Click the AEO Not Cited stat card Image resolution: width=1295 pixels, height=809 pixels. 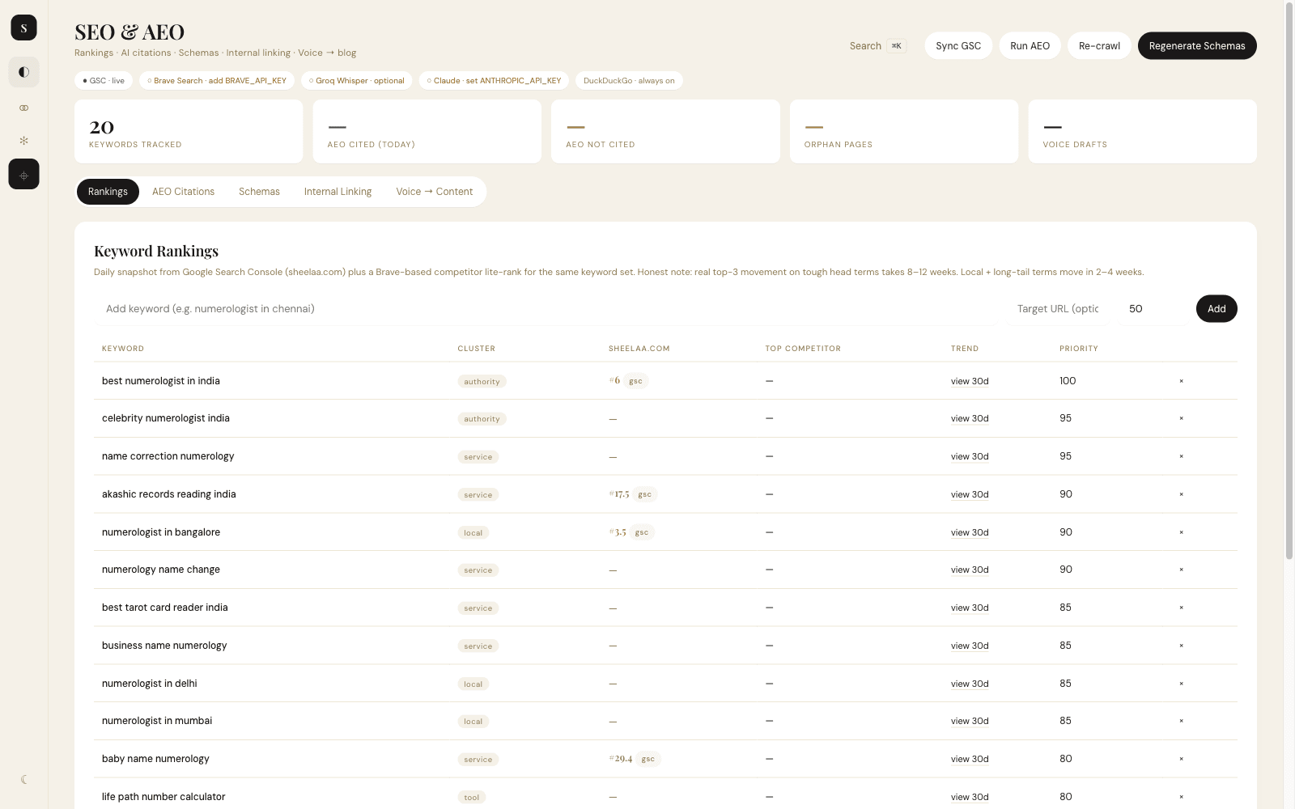point(665,132)
